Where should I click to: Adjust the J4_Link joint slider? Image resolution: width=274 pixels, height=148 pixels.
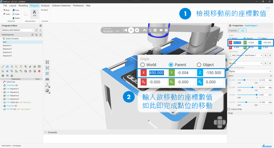click(247, 102)
